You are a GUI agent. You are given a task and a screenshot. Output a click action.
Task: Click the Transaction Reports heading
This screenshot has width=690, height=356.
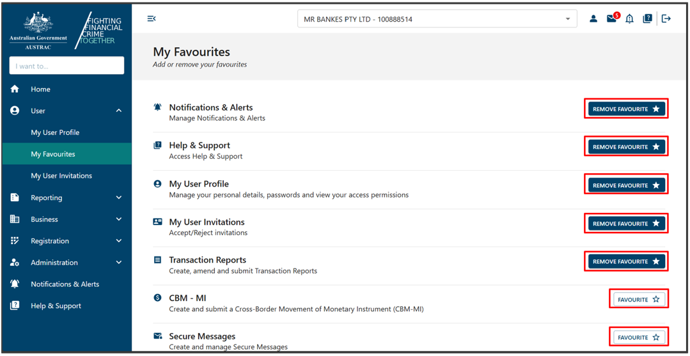click(x=207, y=259)
